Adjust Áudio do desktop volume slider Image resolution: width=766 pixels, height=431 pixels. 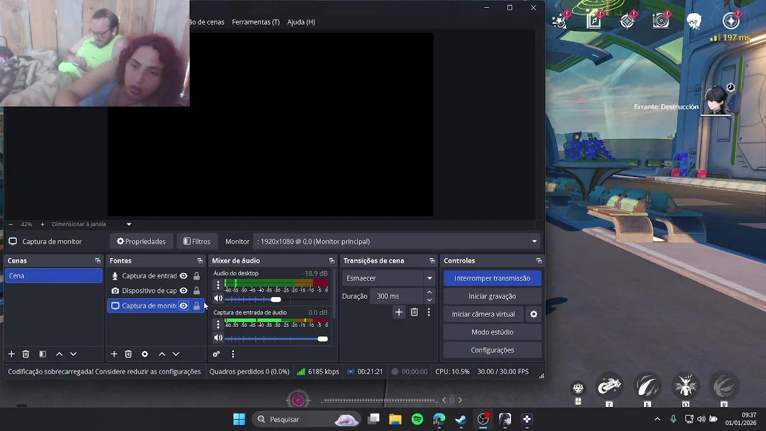(x=276, y=299)
